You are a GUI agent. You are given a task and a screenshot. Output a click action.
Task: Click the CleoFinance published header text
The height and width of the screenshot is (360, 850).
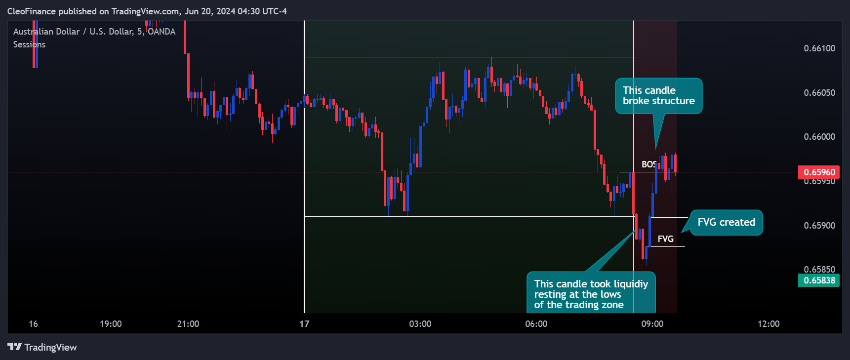pyautogui.click(x=147, y=11)
